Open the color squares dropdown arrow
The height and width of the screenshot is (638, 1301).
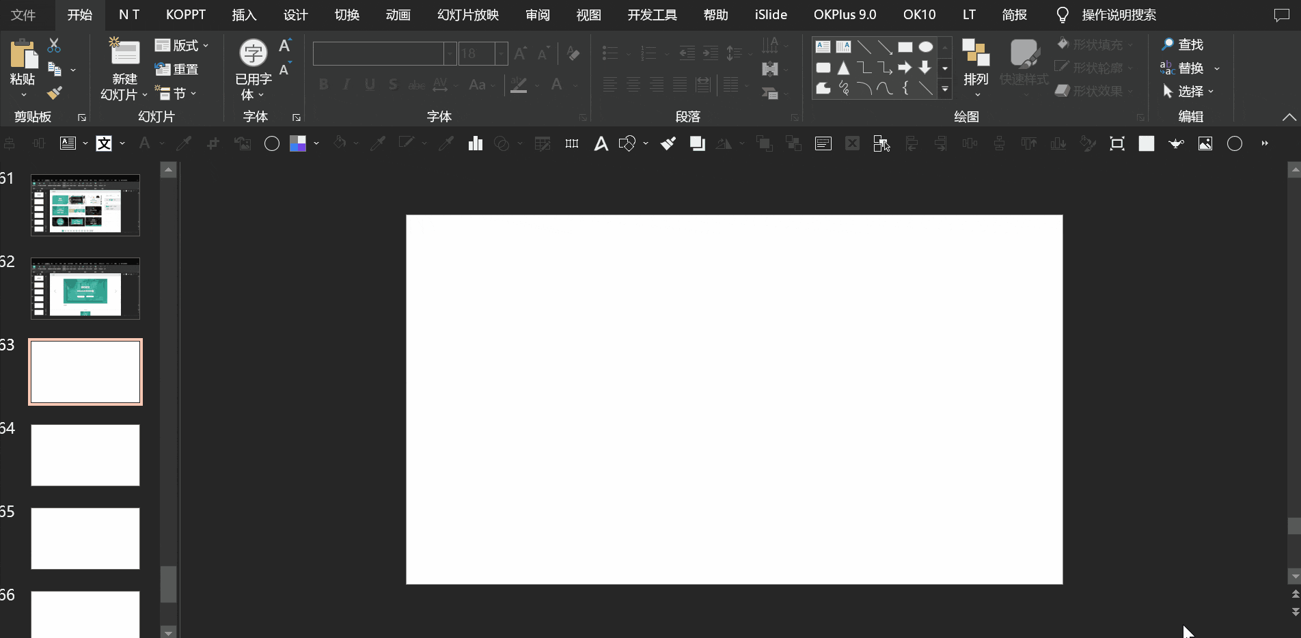pyautogui.click(x=316, y=143)
